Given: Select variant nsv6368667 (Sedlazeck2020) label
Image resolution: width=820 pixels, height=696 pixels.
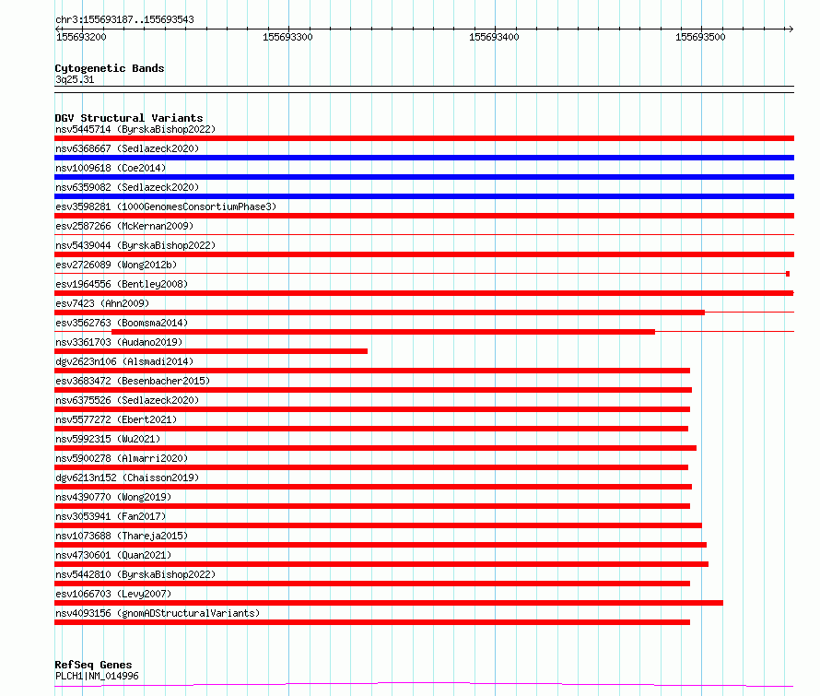Looking at the screenshot, I should point(127,148).
